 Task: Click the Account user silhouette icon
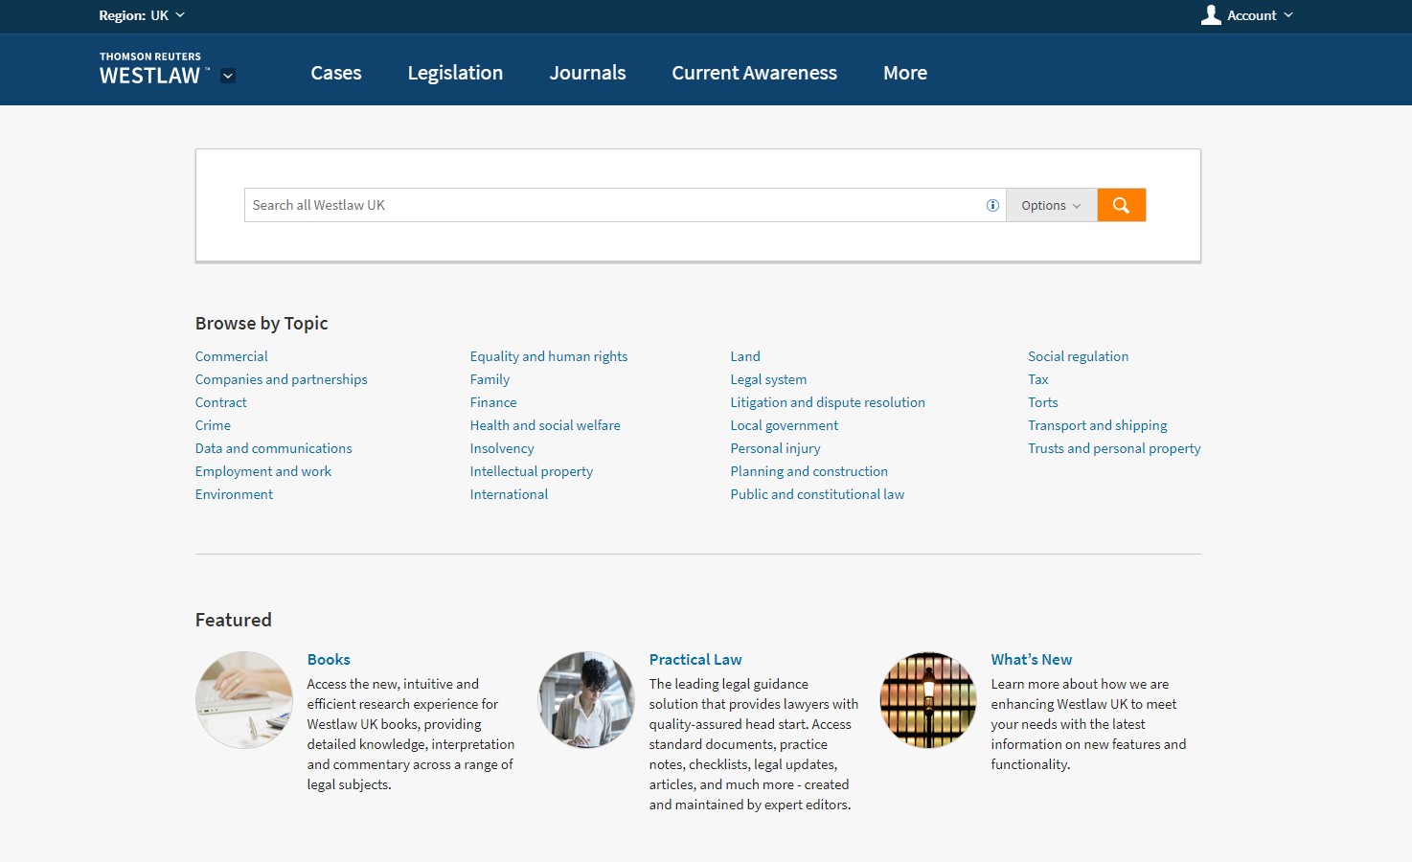1211,15
